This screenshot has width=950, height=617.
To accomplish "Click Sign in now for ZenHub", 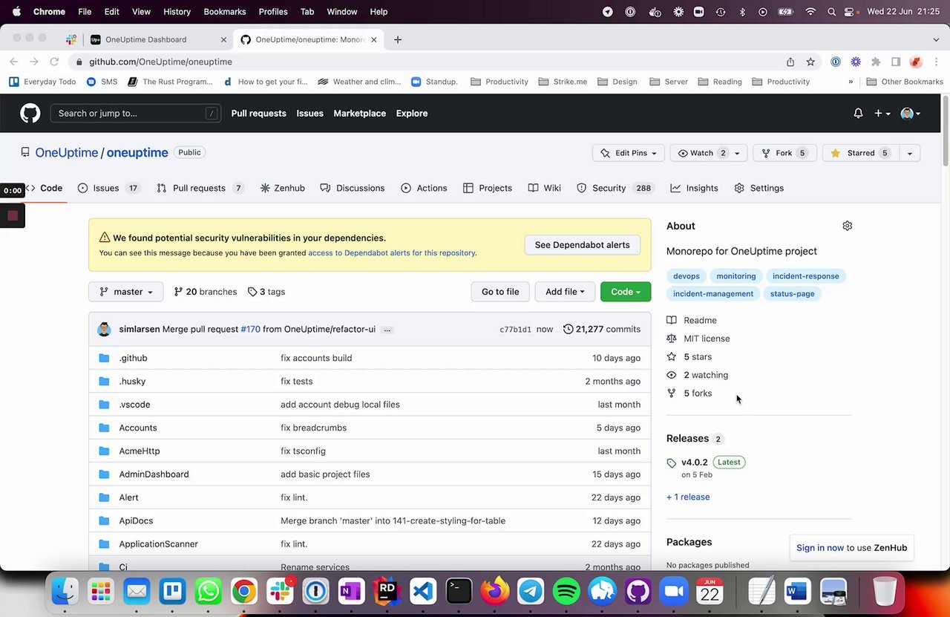I will (820, 548).
